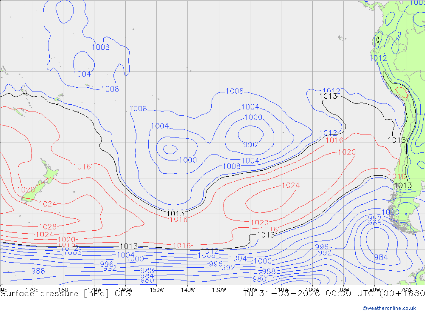The height and width of the screenshot is (312, 425).
Task: Click the 1000 label by southern Chile coast
Action: [391, 212]
